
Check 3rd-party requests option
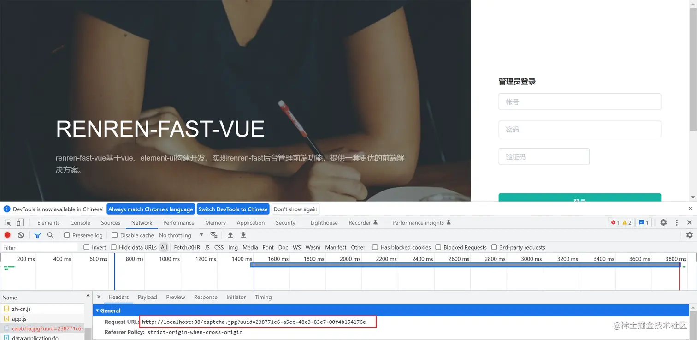coord(494,247)
